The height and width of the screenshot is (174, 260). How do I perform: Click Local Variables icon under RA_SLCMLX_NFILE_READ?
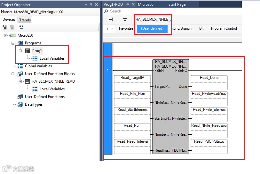click(x=35, y=89)
